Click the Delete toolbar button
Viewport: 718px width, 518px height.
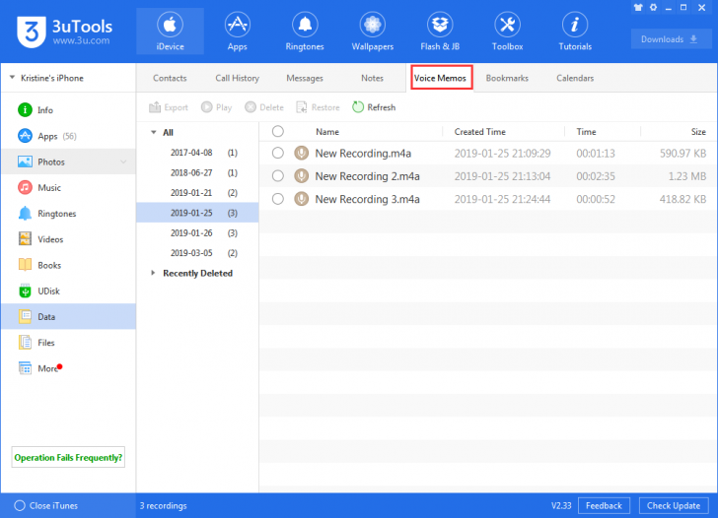click(x=264, y=107)
